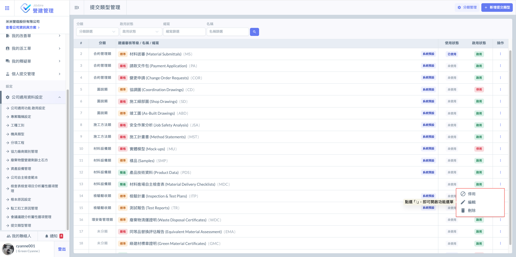Open the 分類篩選 dropdown

[97, 32]
